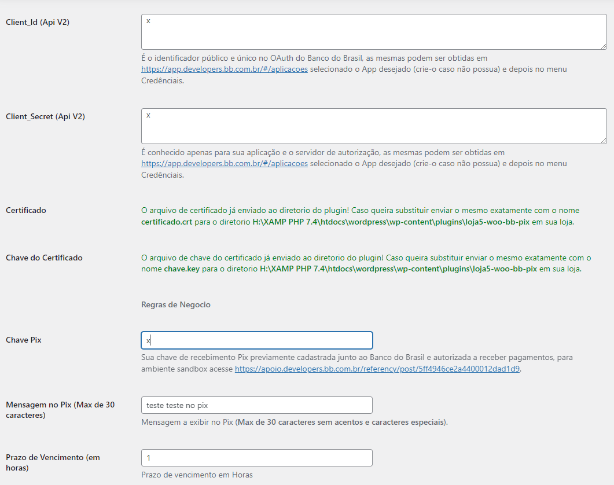Select the Prazo de Vencimento hours field

257,458
